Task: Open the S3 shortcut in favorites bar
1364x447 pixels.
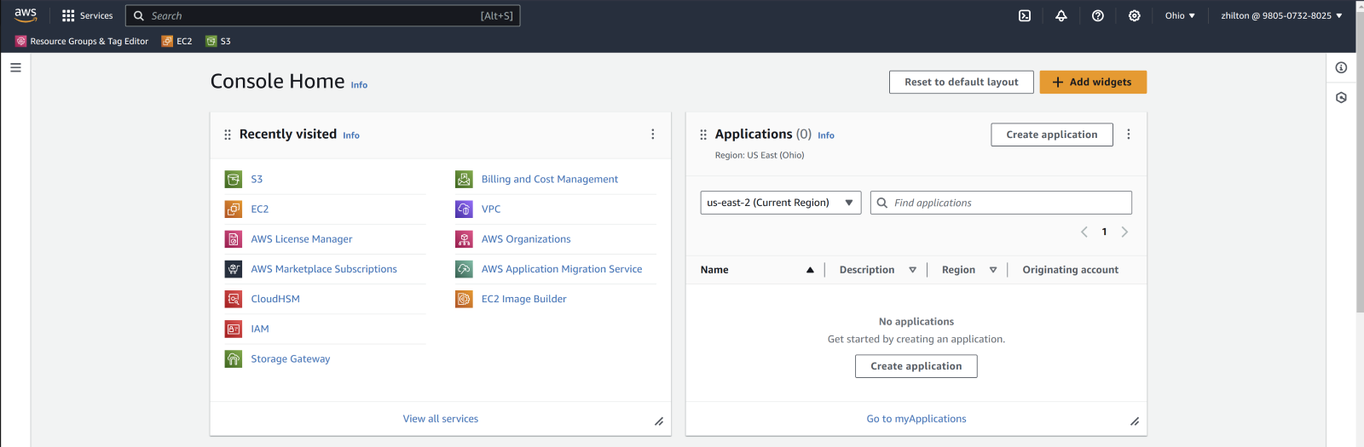Action: click(x=218, y=41)
